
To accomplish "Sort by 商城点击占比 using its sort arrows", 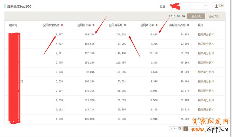I will point(188,25).
